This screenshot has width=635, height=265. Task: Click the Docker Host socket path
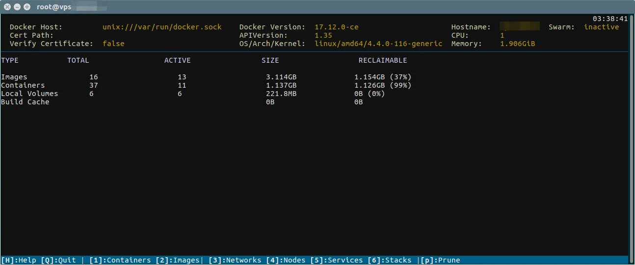tap(162, 27)
